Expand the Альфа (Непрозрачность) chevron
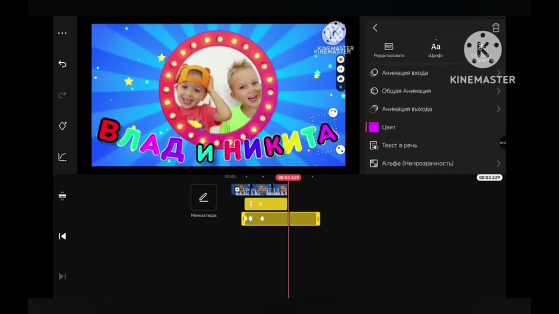 click(498, 163)
